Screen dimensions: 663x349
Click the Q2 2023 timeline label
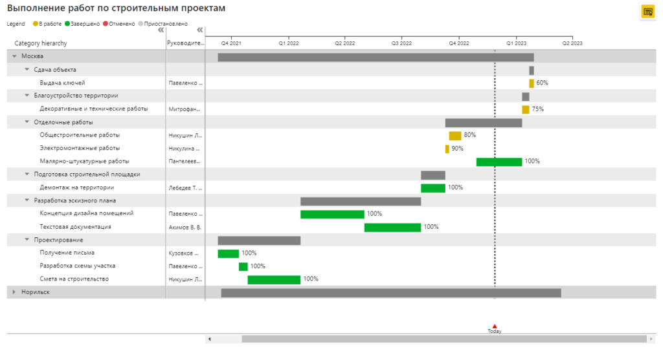click(572, 43)
